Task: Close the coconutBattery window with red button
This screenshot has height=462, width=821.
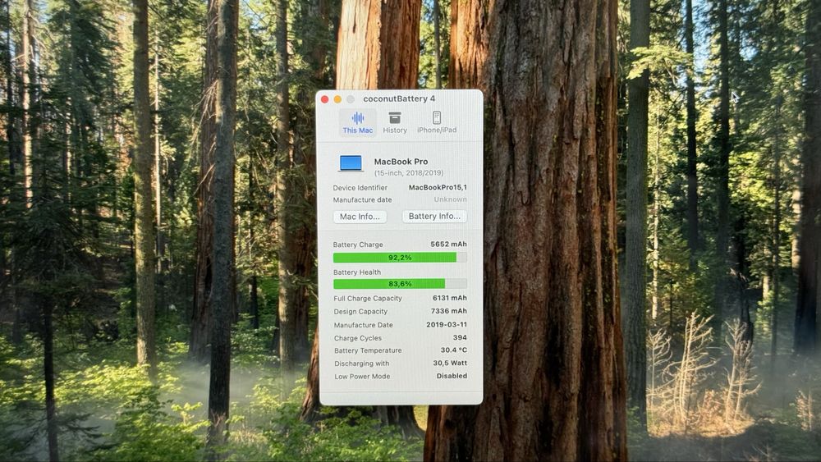Action: click(x=324, y=99)
